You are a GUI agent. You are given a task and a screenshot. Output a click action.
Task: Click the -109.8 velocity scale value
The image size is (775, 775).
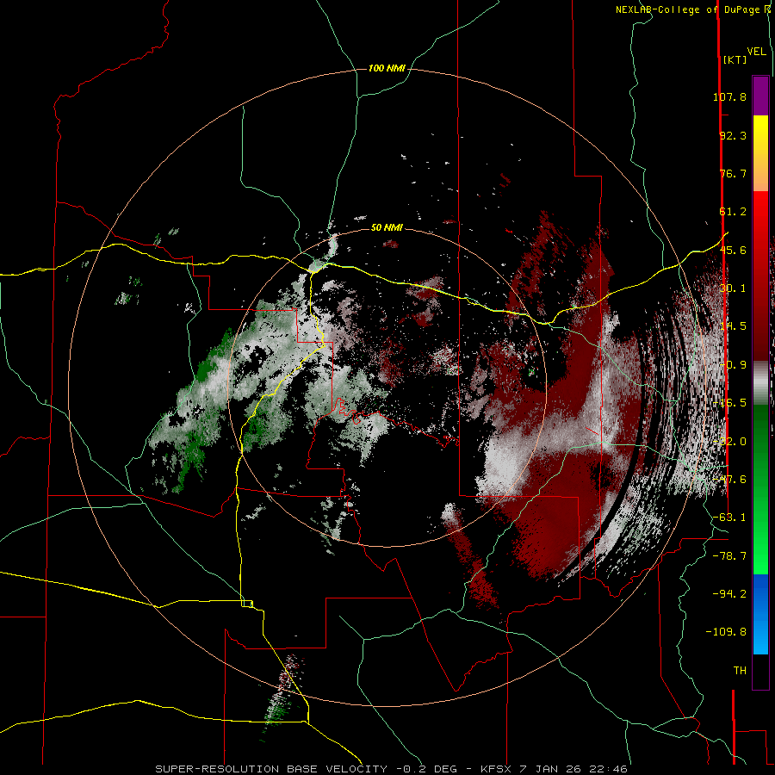click(726, 632)
